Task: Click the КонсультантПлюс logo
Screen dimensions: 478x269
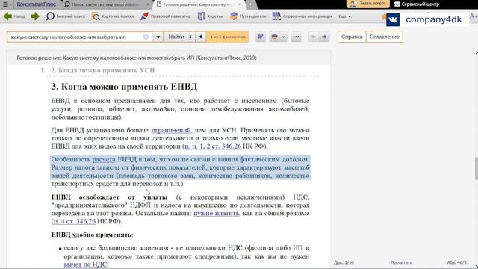Action: coord(36,4)
